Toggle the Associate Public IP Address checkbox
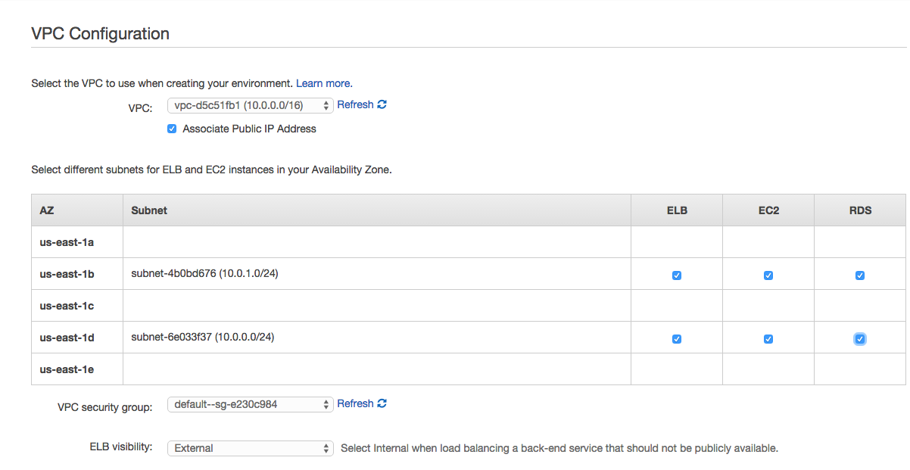Screen dimensions: 910x470 click(x=172, y=129)
